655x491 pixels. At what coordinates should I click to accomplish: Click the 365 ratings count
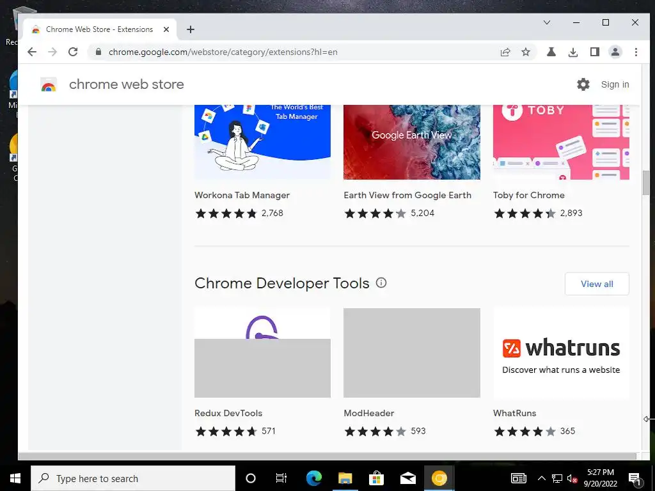click(x=567, y=431)
